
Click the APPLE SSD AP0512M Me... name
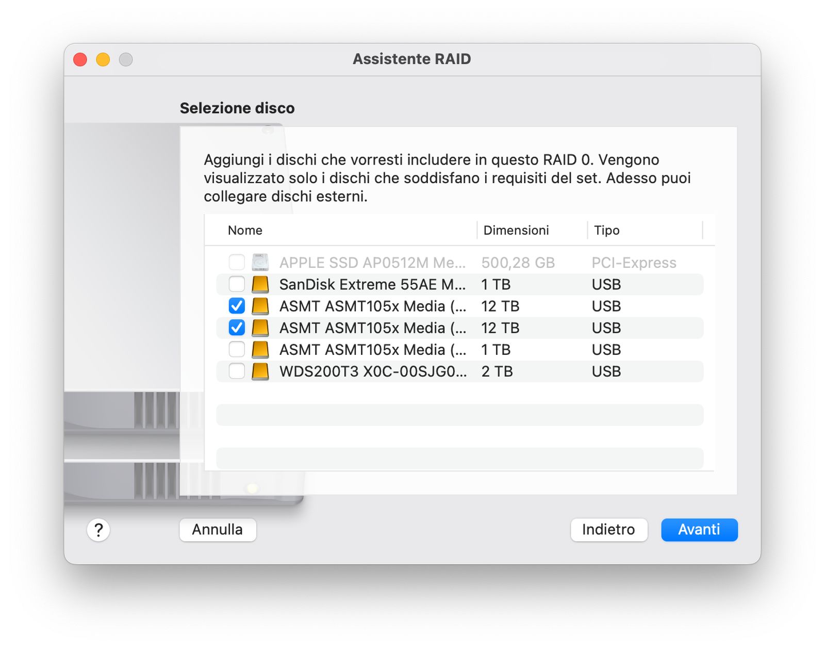(372, 263)
